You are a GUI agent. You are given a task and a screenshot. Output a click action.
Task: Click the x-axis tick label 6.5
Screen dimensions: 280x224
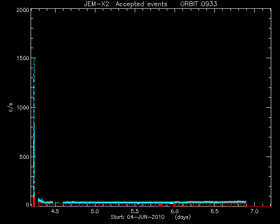[214, 211]
